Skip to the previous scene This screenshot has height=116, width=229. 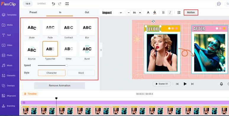pos(177,84)
